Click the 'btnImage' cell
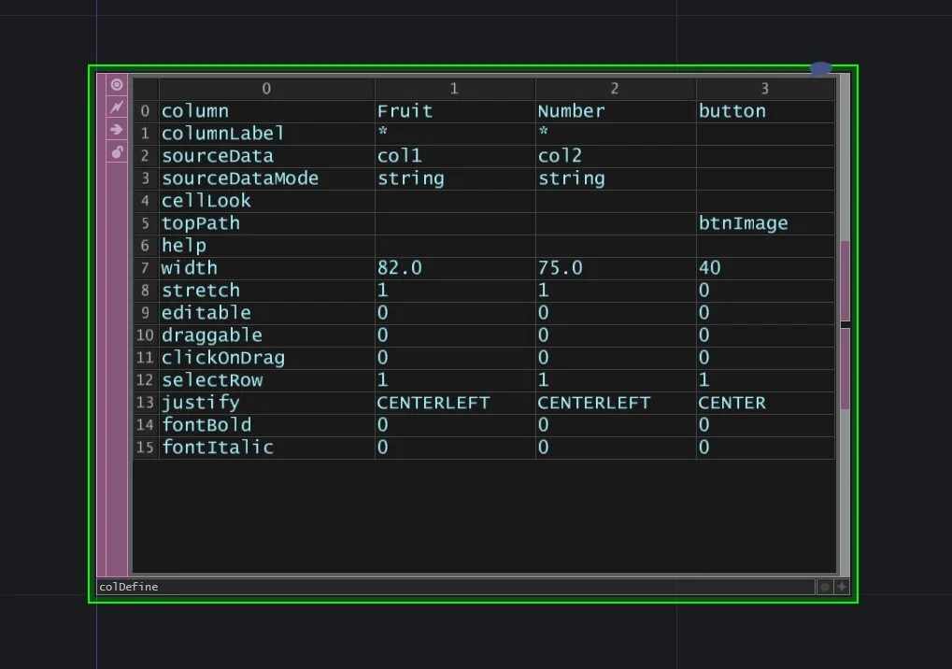Image resolution: width=952 pixels, height=669 pixels. pyautogui.click(x=765, y=223)
